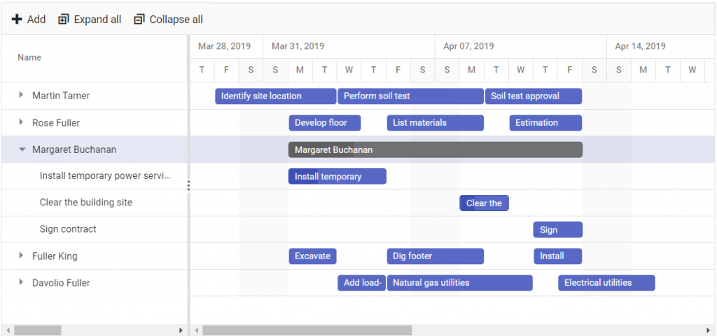Click the Expand all icon
The image size is (717, 336).
point(64,19)
